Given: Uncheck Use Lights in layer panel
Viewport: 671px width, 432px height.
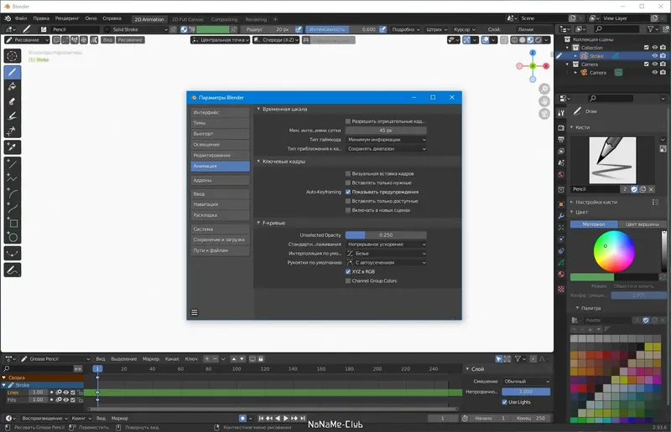Looking at the screenshot, I should (x=505, y=402).
